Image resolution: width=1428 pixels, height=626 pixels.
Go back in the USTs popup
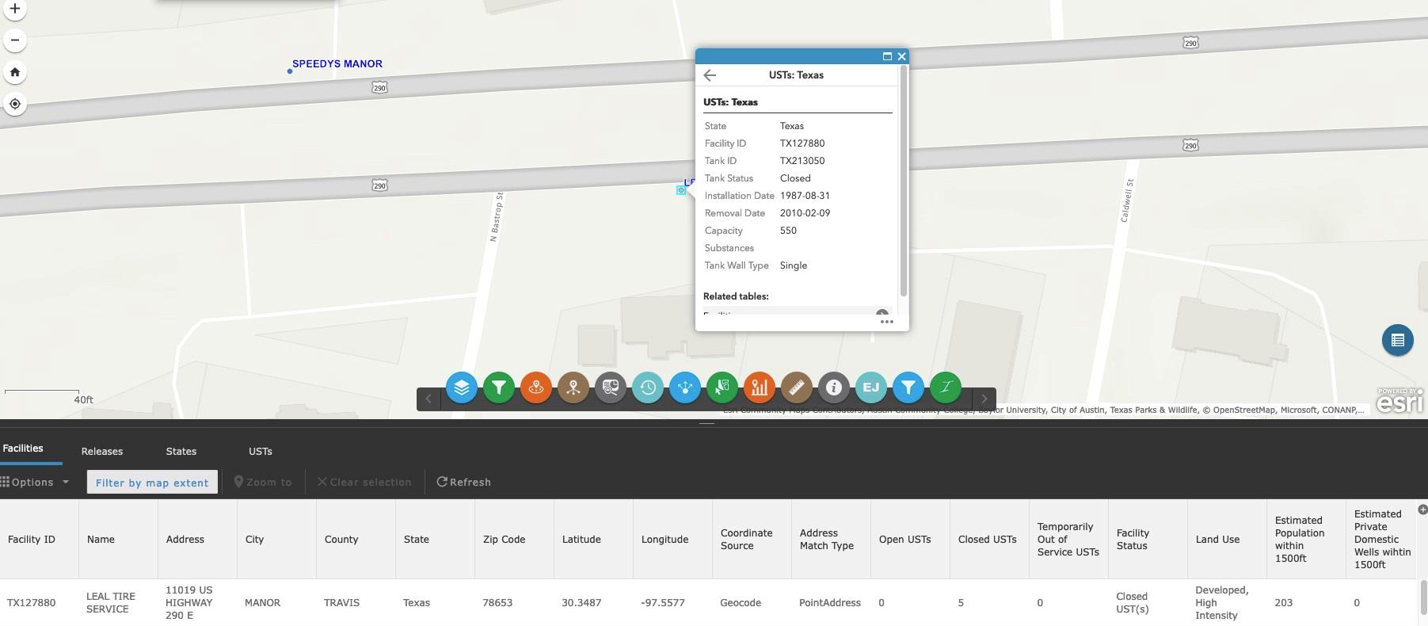(710, 75)
